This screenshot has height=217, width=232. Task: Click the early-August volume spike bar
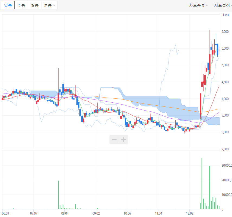point(59,195)
